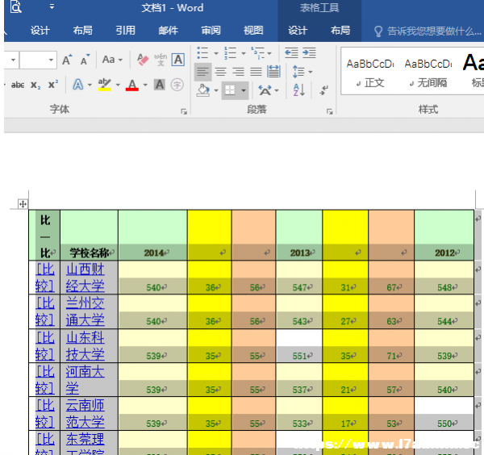Open bullet list dropdown arrow

(x=216, y=53)
